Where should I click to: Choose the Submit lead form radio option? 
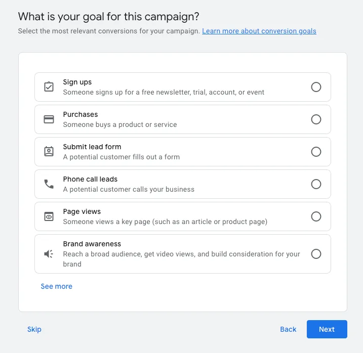(x=316, y=152)
